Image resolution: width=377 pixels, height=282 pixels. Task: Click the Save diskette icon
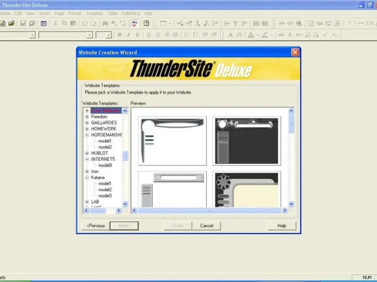tap(23, 23)
